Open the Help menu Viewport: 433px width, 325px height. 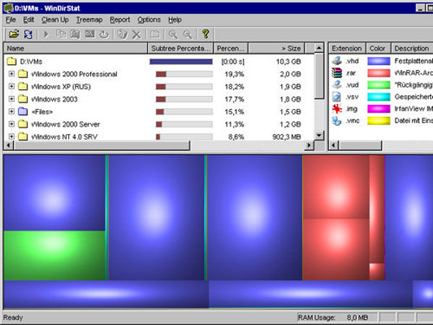pos(175,20)
